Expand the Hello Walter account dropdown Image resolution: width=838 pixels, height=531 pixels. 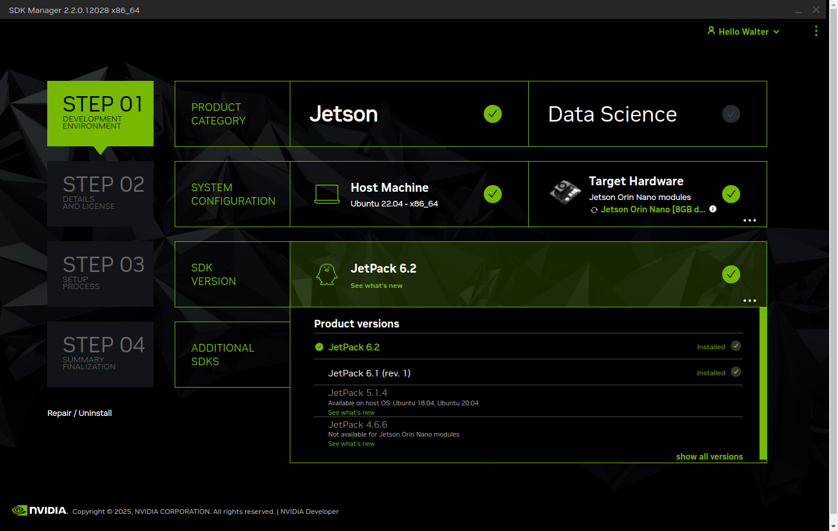pos(777,32)
